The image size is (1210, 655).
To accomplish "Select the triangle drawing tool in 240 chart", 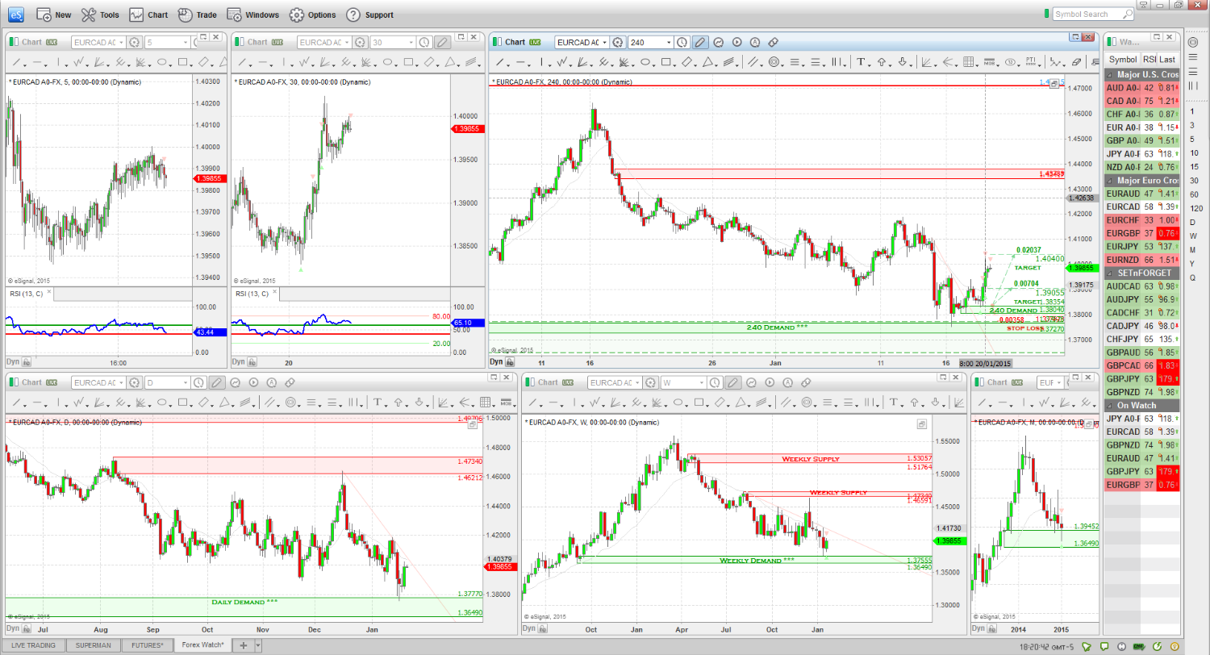I will click(708, 62).
